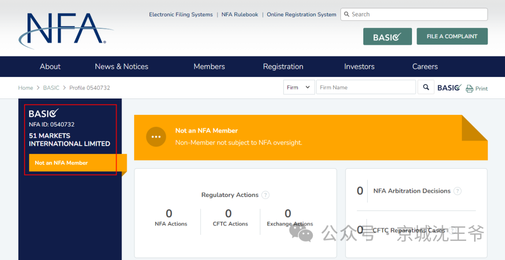The width and height of the screenshot is (505, 260).
Task: Open the Registration menu
Action: click(x=283, y=67)
